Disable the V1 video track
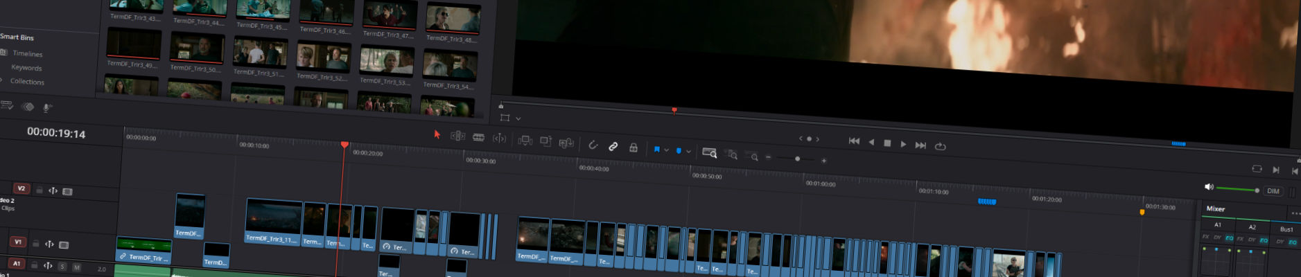The width and height of the screenshot is (1301, 277). tap(64, 244)
